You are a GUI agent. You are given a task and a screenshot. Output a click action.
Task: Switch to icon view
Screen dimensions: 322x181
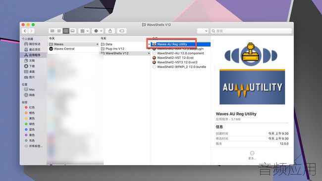[52, 31]
